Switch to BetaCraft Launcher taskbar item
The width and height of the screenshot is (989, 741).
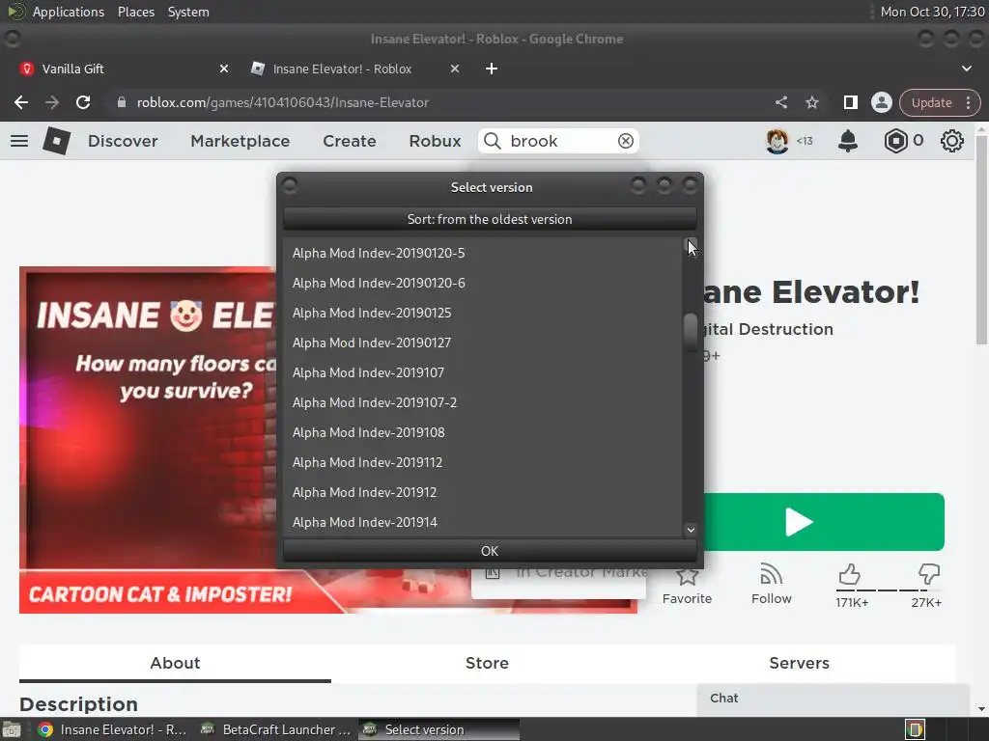(275, 729)
